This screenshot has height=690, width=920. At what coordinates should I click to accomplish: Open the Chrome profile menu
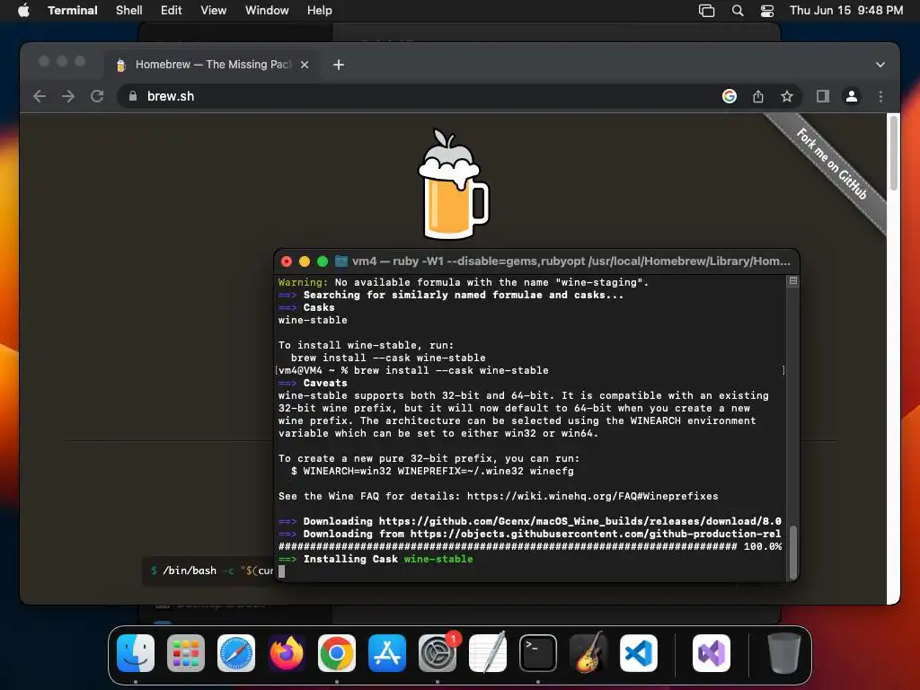[852, 96]
